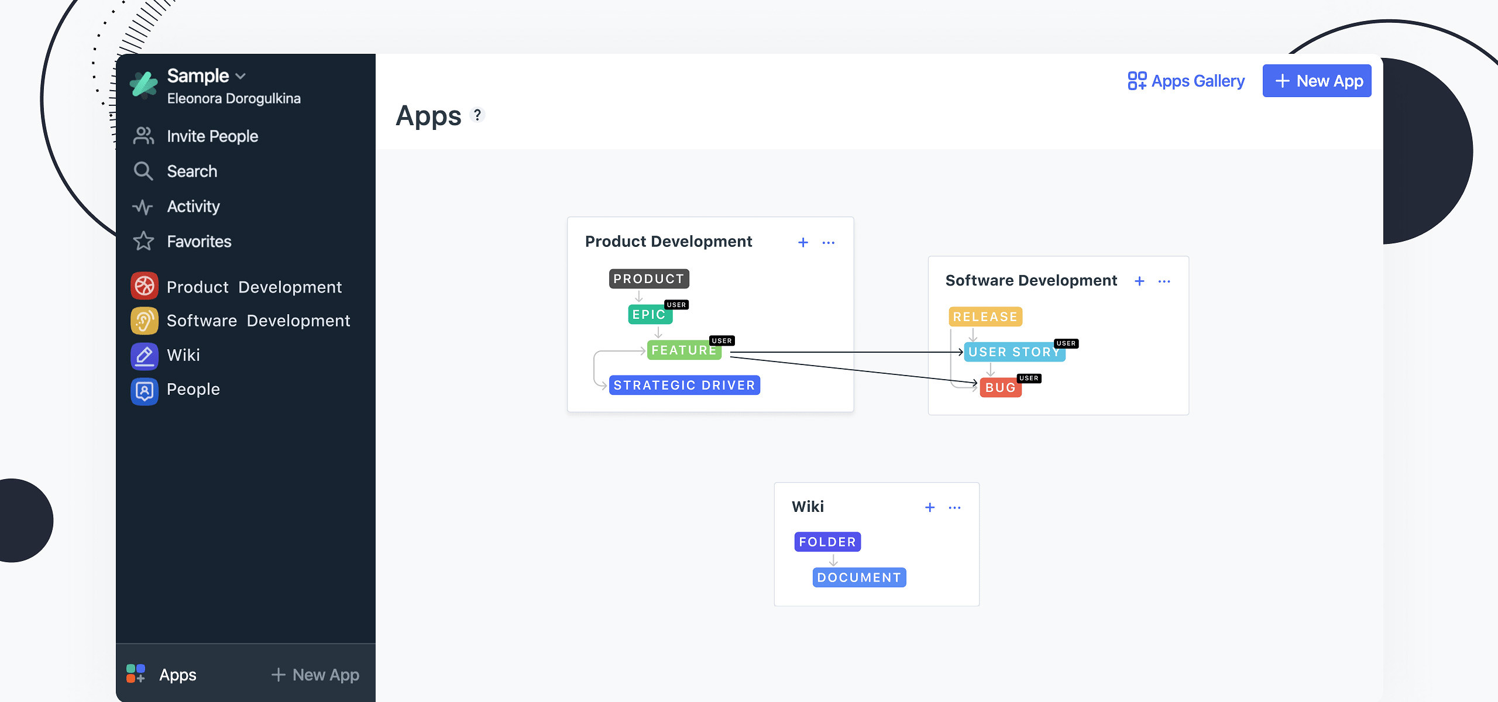The image size is (1498, 702).
Task: Click the blue New App button
Action: click(1316, 81)
